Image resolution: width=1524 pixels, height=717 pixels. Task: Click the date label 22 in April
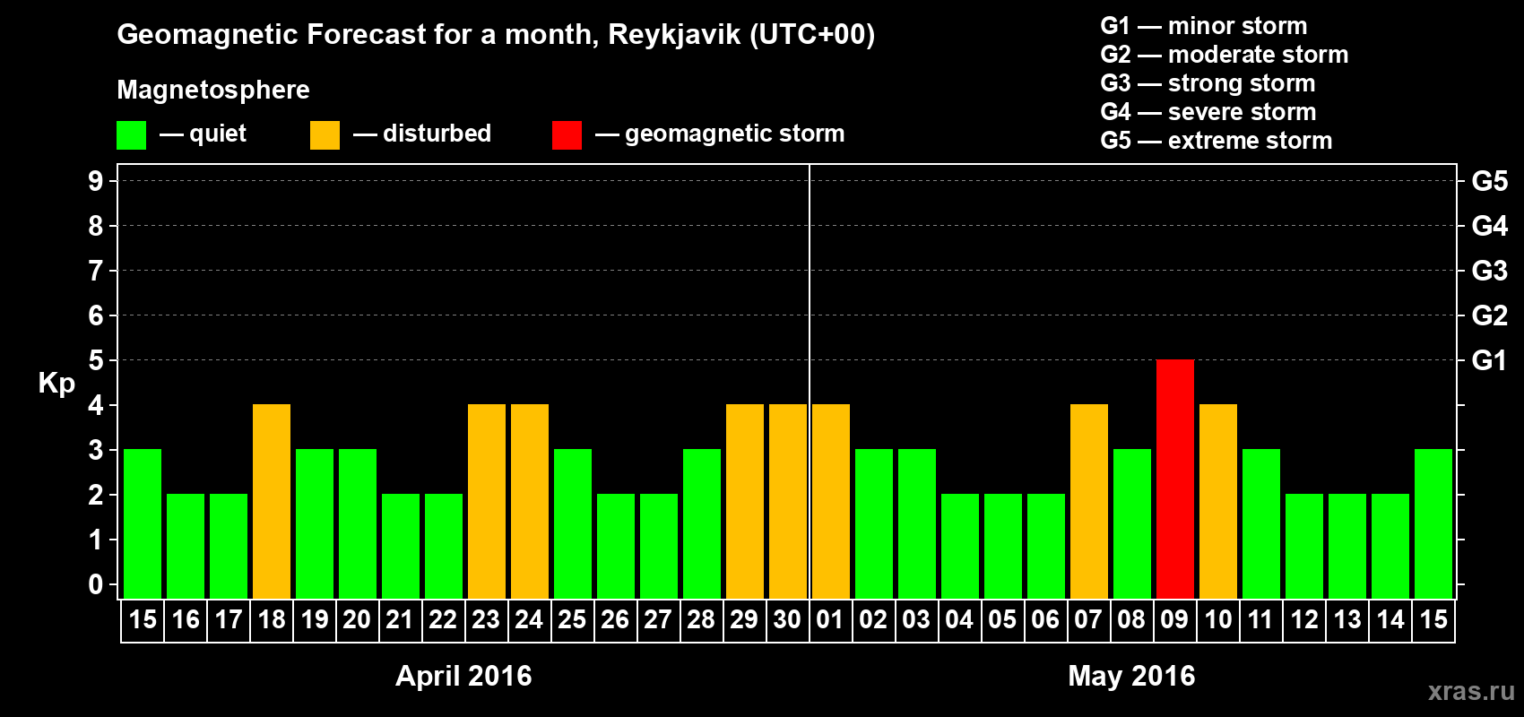tap(443, 619)
